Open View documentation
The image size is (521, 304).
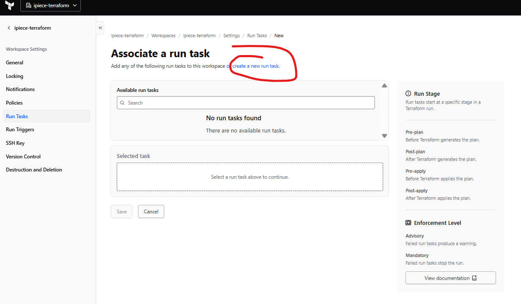coord(451,278)
